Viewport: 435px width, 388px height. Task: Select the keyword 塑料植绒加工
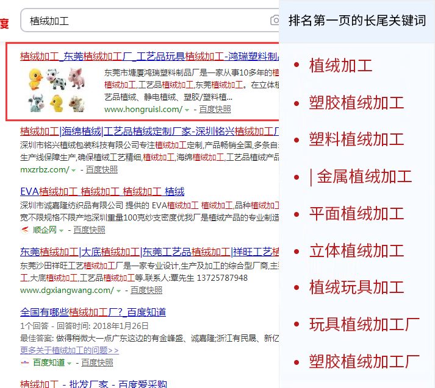(x=356, y=139)
